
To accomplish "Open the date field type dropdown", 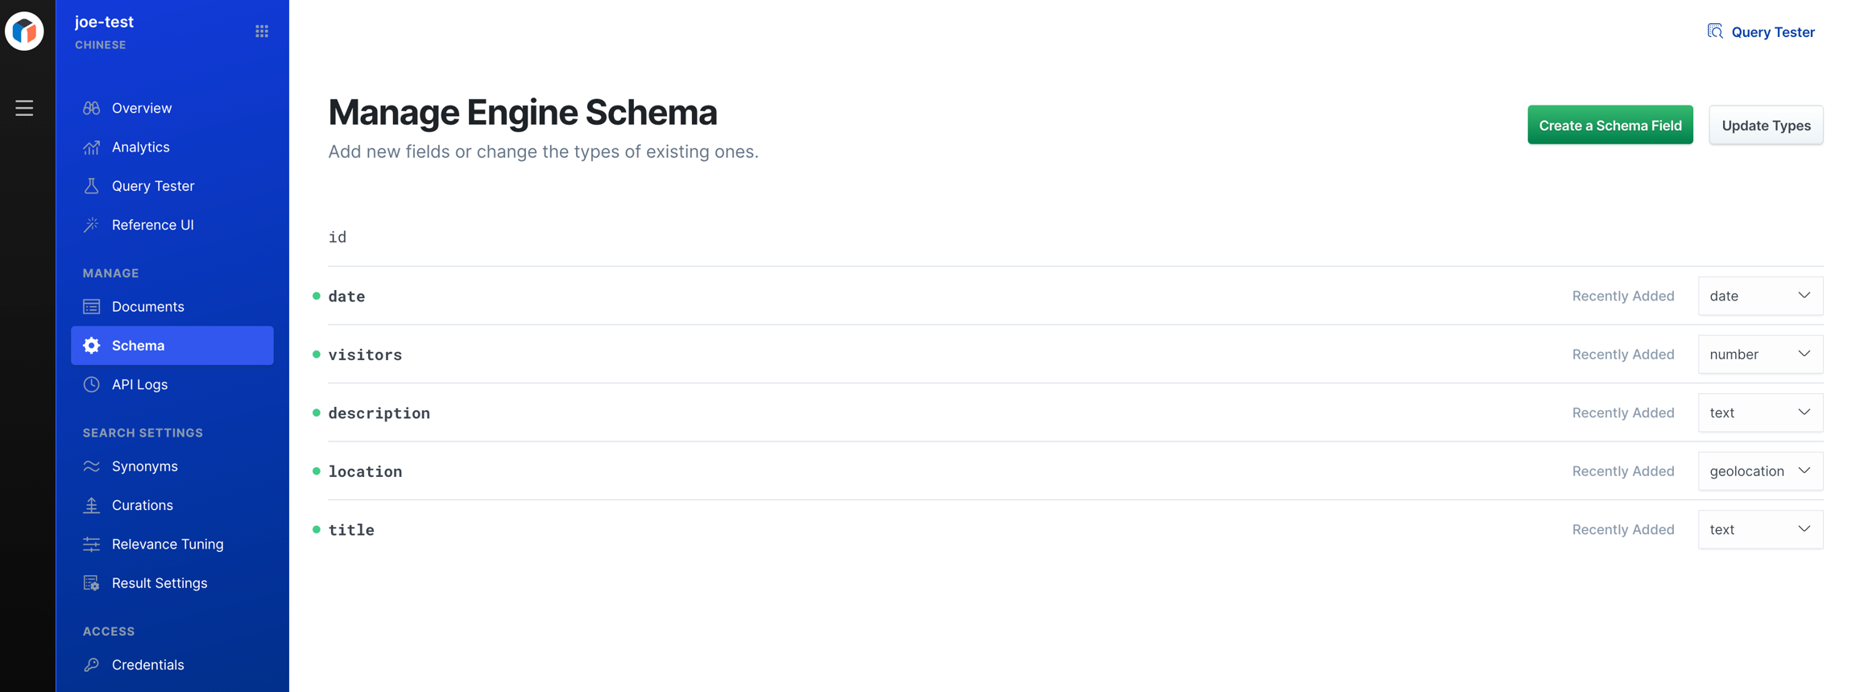I will [1760, 296].
